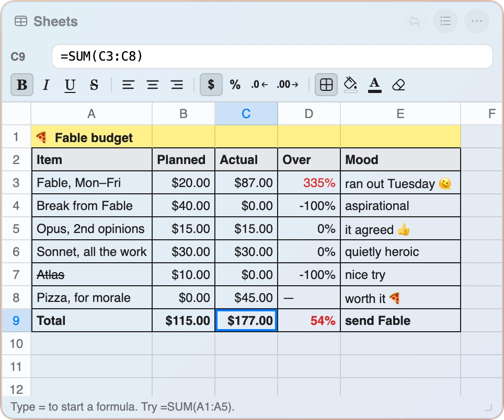Toggle italic formatting
The width and height of the screenshot is (504, 420).
[46, 85]
